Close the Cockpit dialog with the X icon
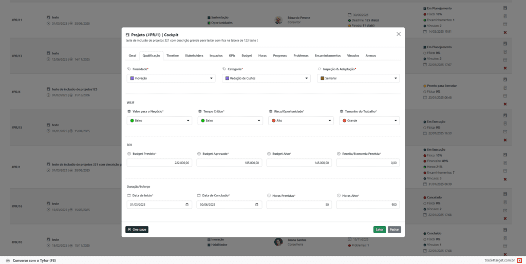 pyautogui.click(x=399, y=34)
